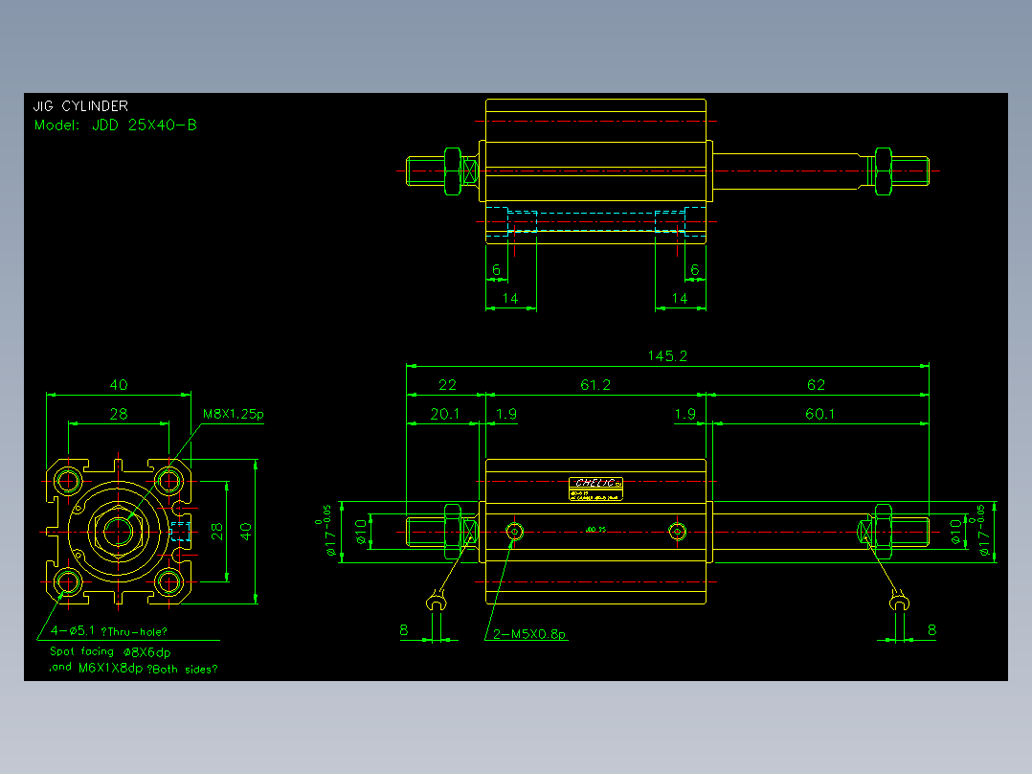The height and width of the screenshot is (774, 1032).
Task: Click the JIG CYLINDER title text
Action: pyautogui.click(x=80, y=106)
